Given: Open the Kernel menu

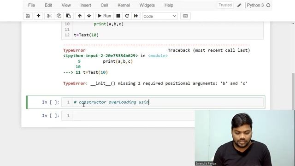Looking at the screenshot, I should (x=124, y=5).
